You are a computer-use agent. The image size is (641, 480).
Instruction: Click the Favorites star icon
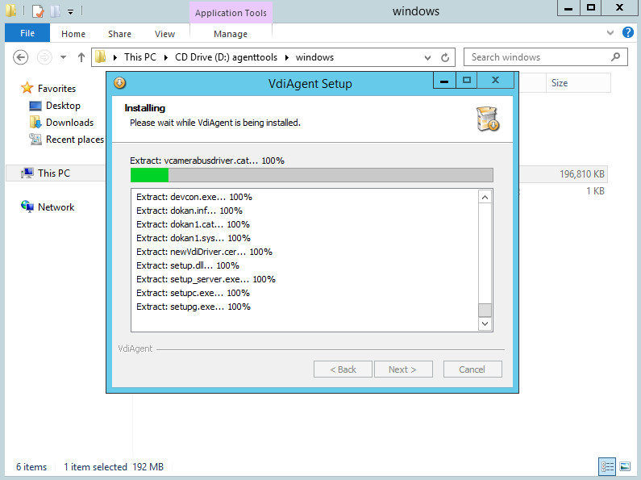(x=27, y=88)
